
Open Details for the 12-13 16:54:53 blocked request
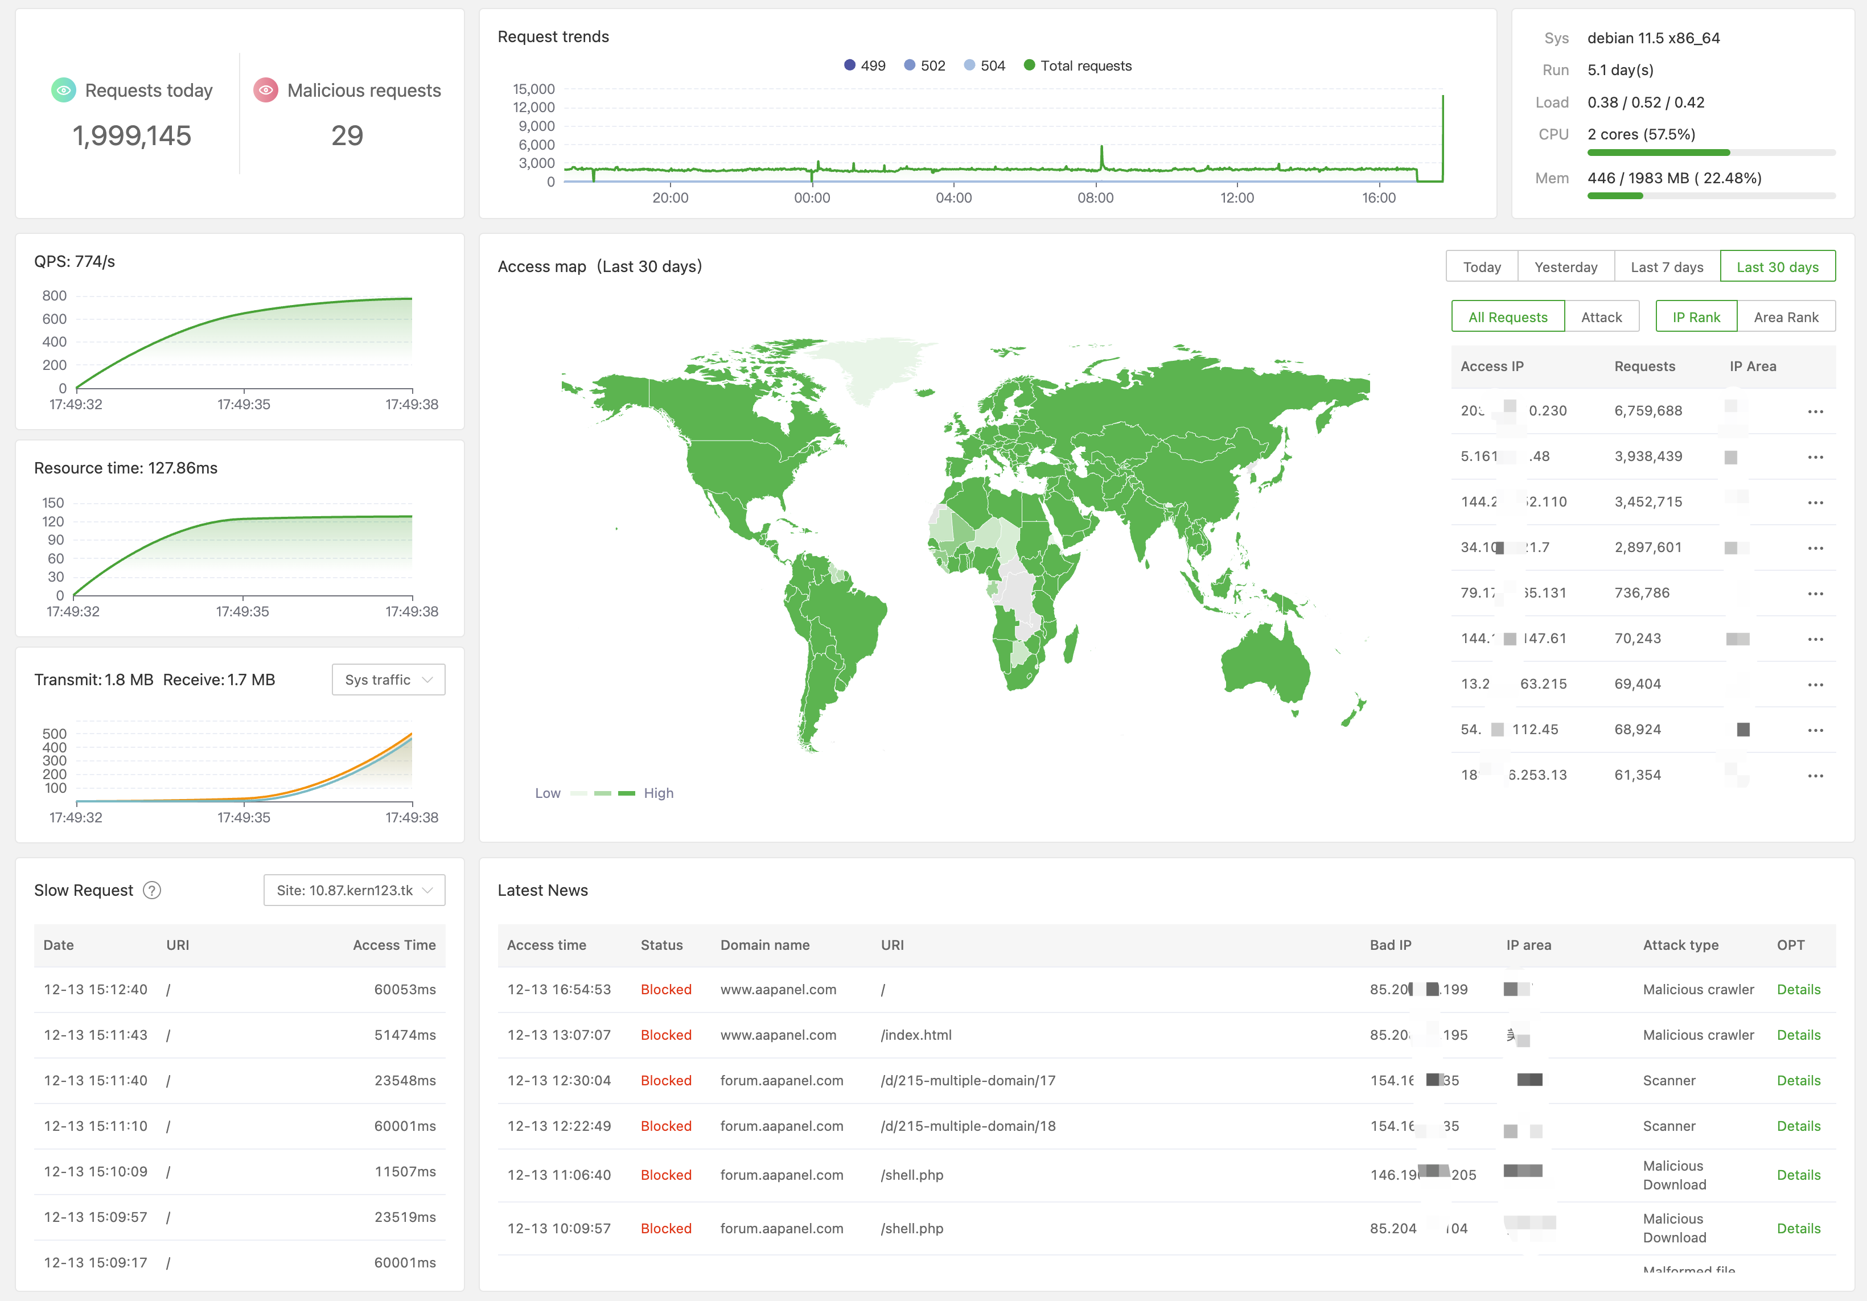point(1798,990)
